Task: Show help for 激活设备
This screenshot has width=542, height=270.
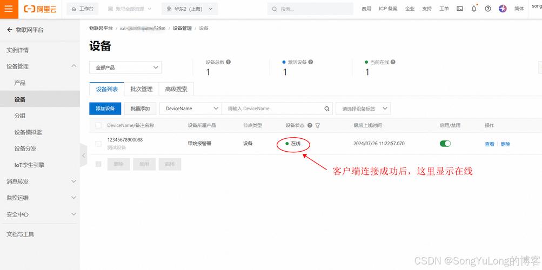Action: coord(311,62)
